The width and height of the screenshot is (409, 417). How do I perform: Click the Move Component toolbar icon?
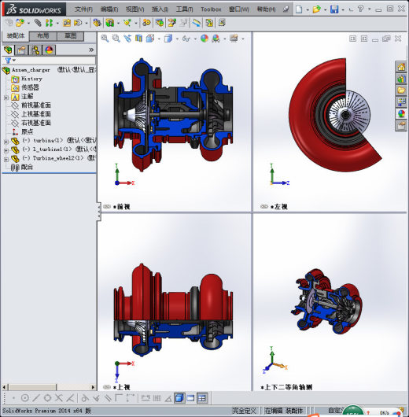78,23
